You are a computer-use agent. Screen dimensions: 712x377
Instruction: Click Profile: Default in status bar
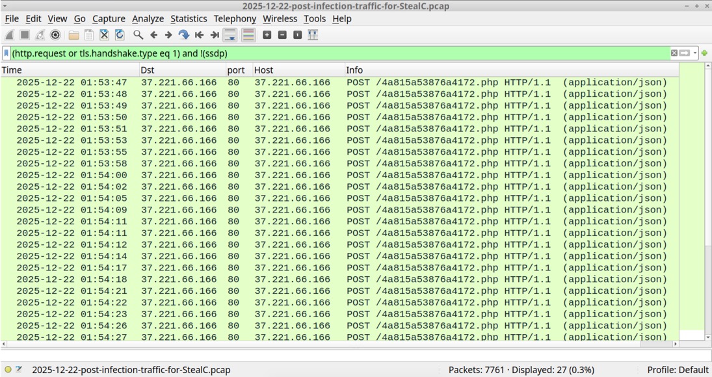click(x=678, y=370)
